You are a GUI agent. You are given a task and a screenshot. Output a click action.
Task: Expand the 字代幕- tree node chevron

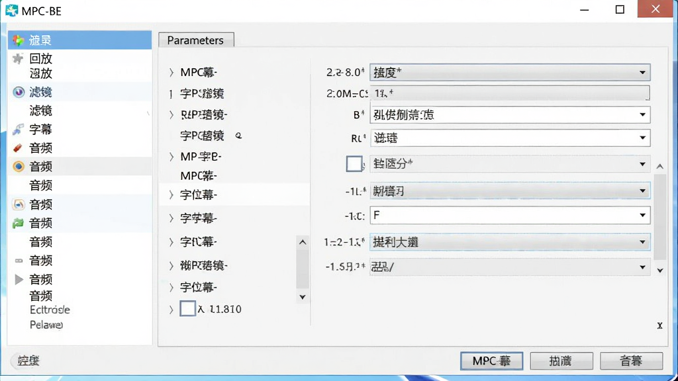click(171, 242)
